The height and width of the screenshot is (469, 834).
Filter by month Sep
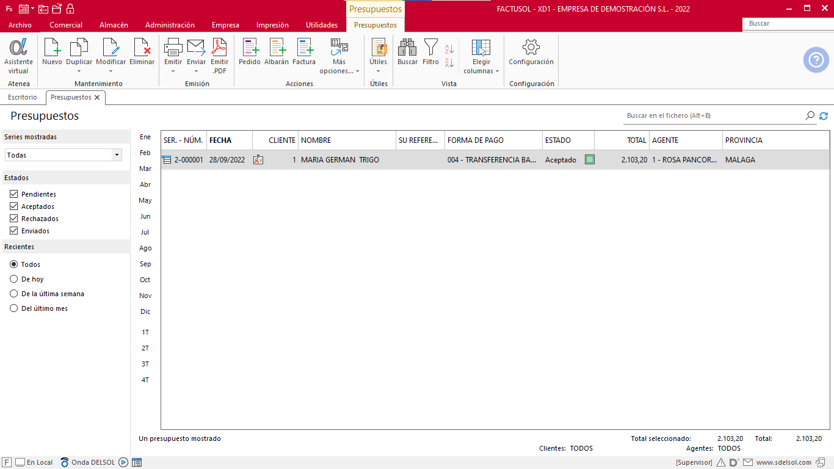point(145,264)
